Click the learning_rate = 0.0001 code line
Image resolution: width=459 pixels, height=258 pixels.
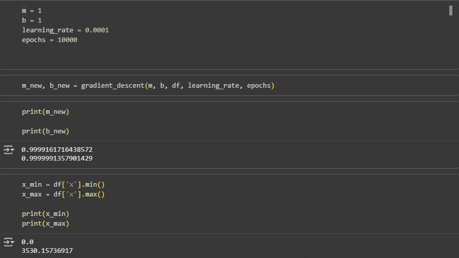coord(65,30)
